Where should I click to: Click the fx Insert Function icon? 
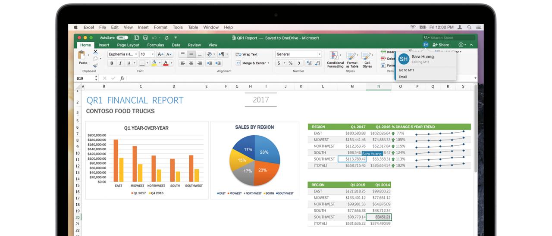coord(122,78)
